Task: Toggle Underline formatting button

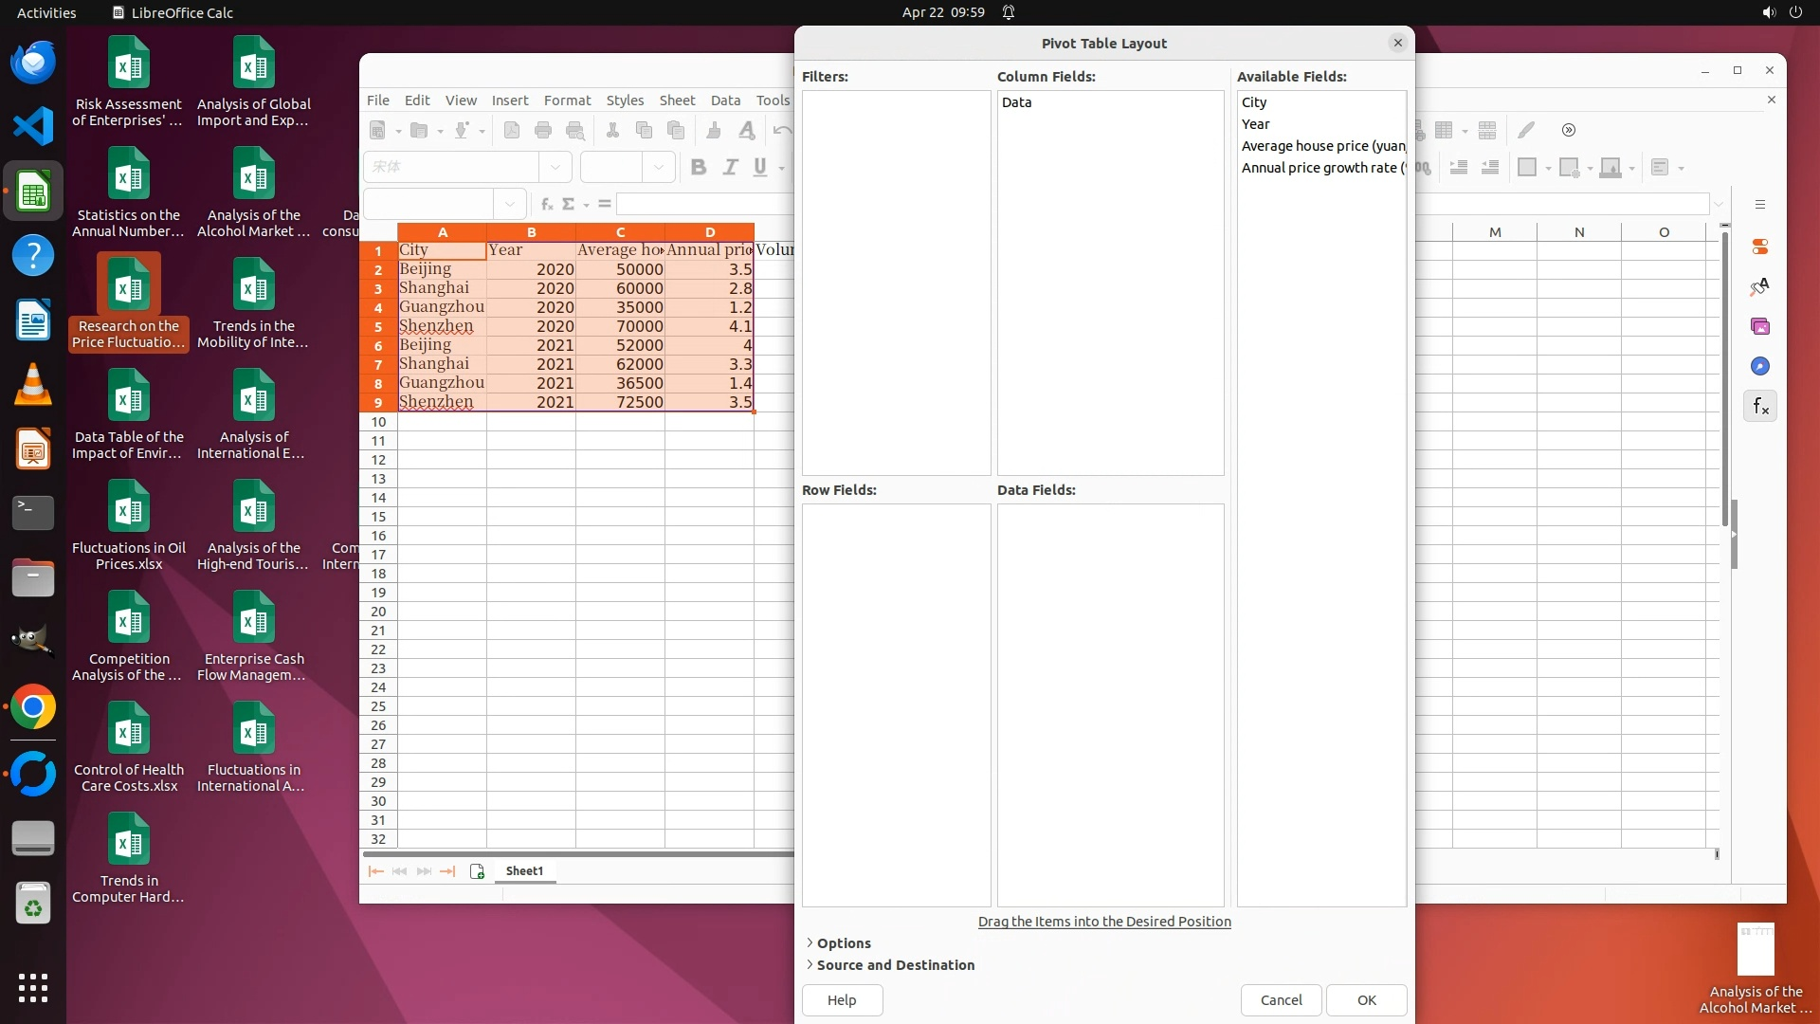Action: coord(760,168)
